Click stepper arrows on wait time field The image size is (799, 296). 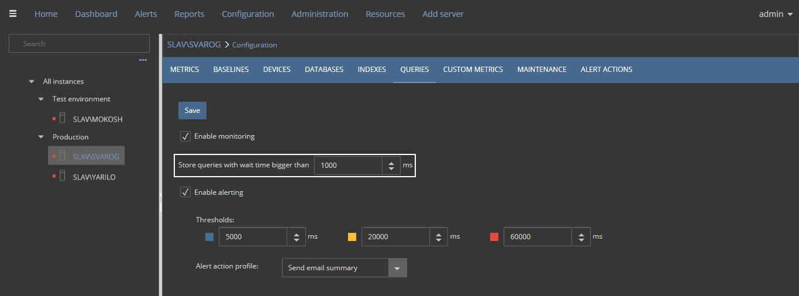pyautogui.click(x=391, y=166)
